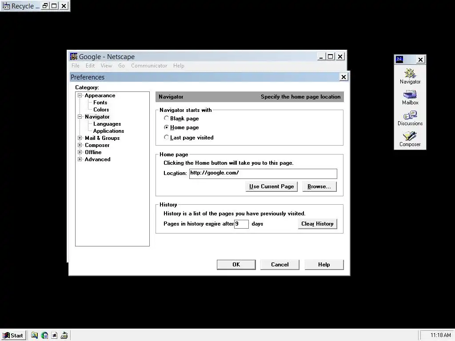Click the history expire days field

241,224
